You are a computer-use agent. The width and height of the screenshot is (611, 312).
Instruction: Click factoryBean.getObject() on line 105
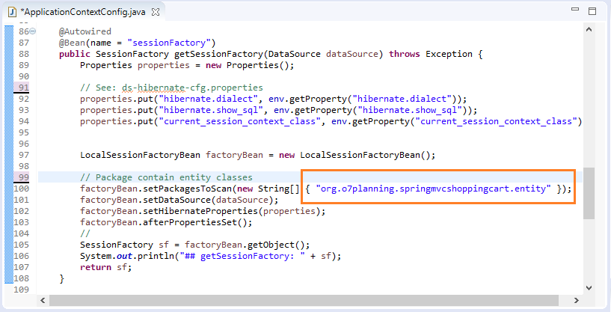pos(245,245)
